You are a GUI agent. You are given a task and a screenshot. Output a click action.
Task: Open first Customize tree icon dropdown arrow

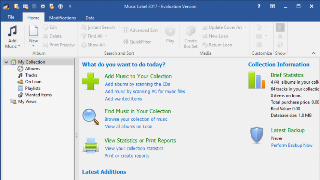click(x=266, y=27)
